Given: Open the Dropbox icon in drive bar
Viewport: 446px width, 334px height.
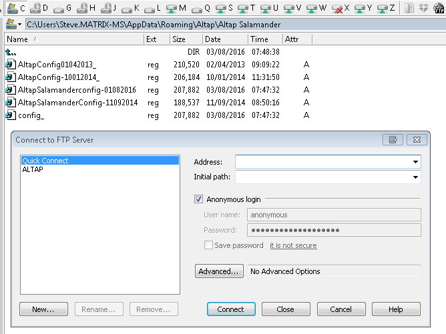Looking at the screenshot, I should coord(423,8).
